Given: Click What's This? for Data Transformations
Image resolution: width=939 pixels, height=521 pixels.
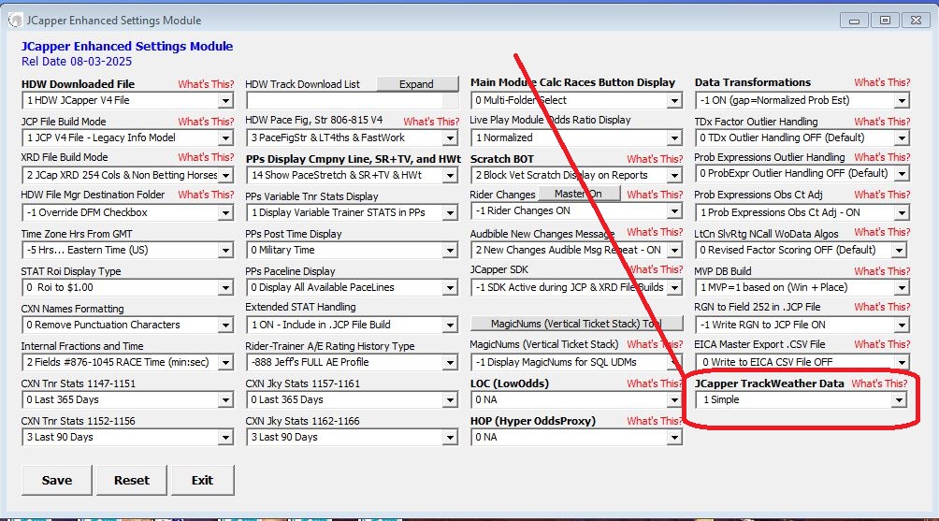Looking at the screenshot, I should click(x=882, y=82).
